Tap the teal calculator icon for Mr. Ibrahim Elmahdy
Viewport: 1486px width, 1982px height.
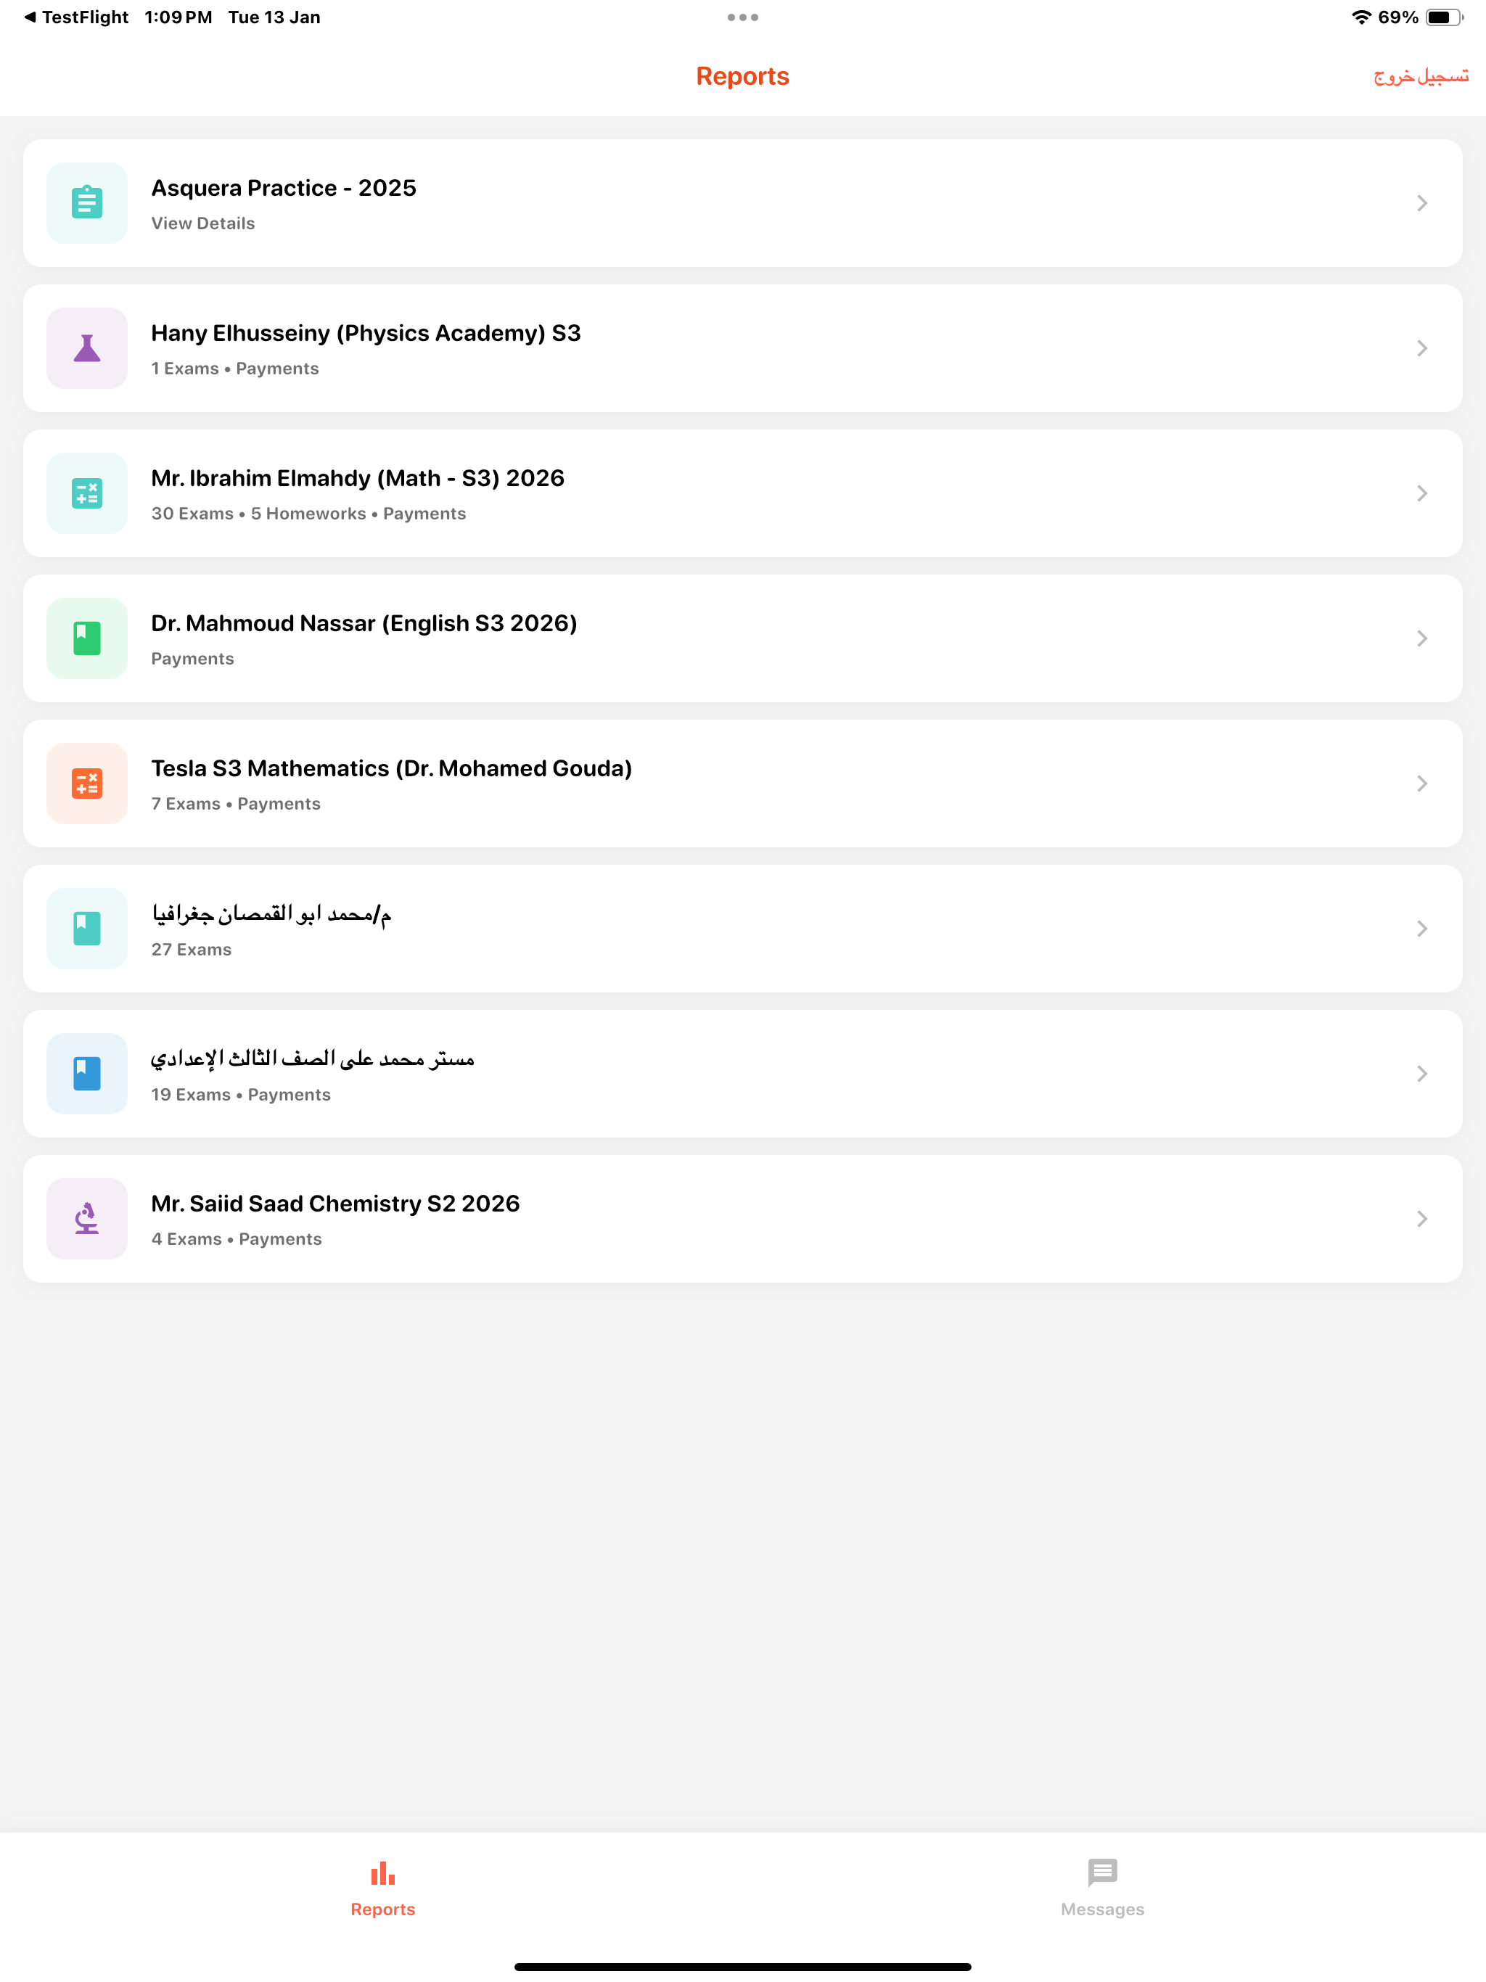click(87, 493)
